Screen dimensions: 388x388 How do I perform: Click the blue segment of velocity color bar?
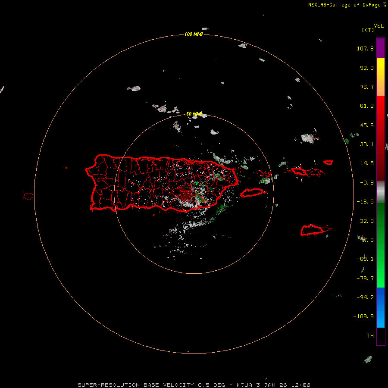coord(381,307)
